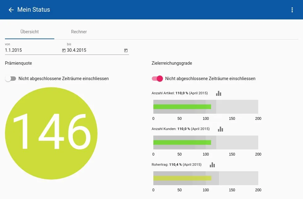This screenshot has width=303, height=199.
Task: Click the 'Anzahl Artikel: 110,0 %' label
Action: (180, 93)
